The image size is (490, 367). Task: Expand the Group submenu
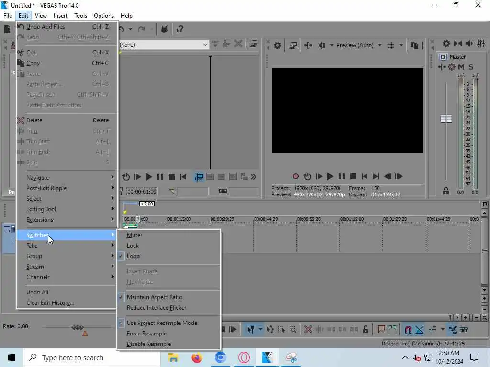point(67,256)
